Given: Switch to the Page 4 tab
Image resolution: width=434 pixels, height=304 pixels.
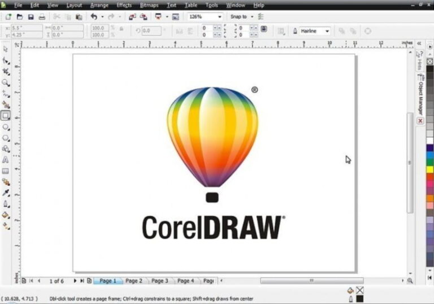Looking at the screenshot, I should pyautogui.click(x=185, y=281).
